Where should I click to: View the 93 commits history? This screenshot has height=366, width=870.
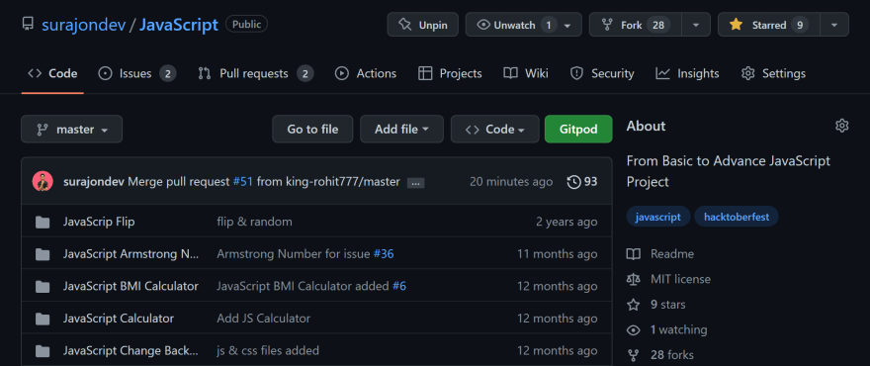click(x=582, y=182)
